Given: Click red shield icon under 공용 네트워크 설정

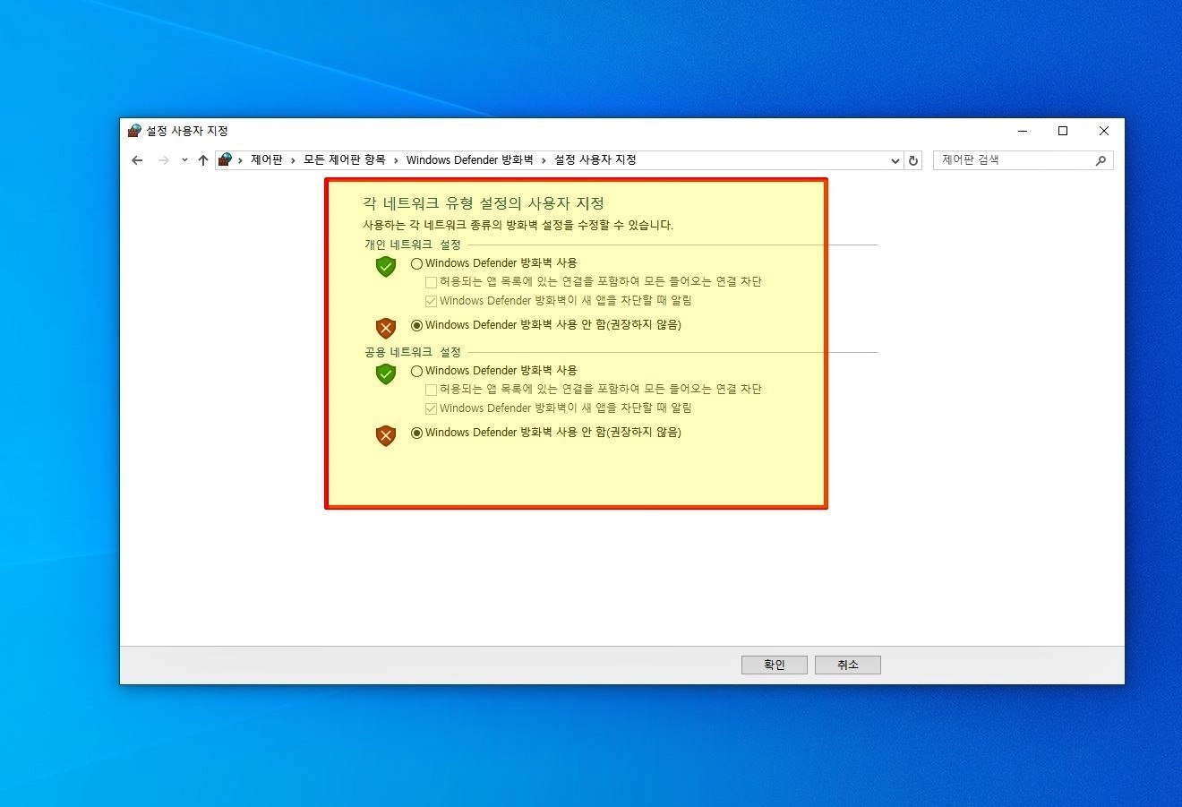Looking at the screenshot, I should pos(385,435).
